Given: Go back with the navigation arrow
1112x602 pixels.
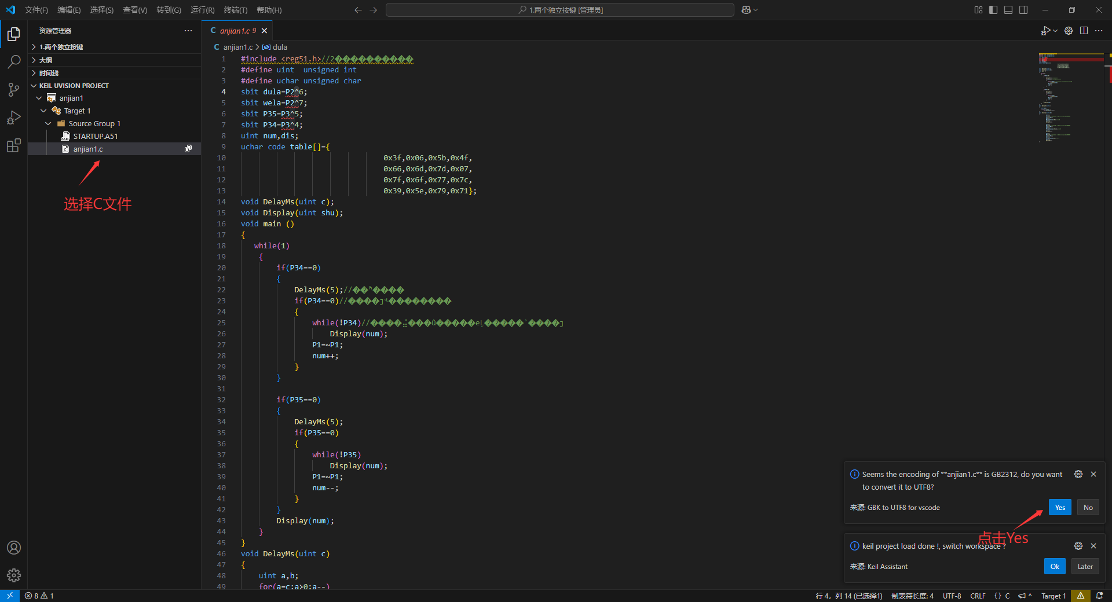Looking at the screenshot, I should (358, 10).
